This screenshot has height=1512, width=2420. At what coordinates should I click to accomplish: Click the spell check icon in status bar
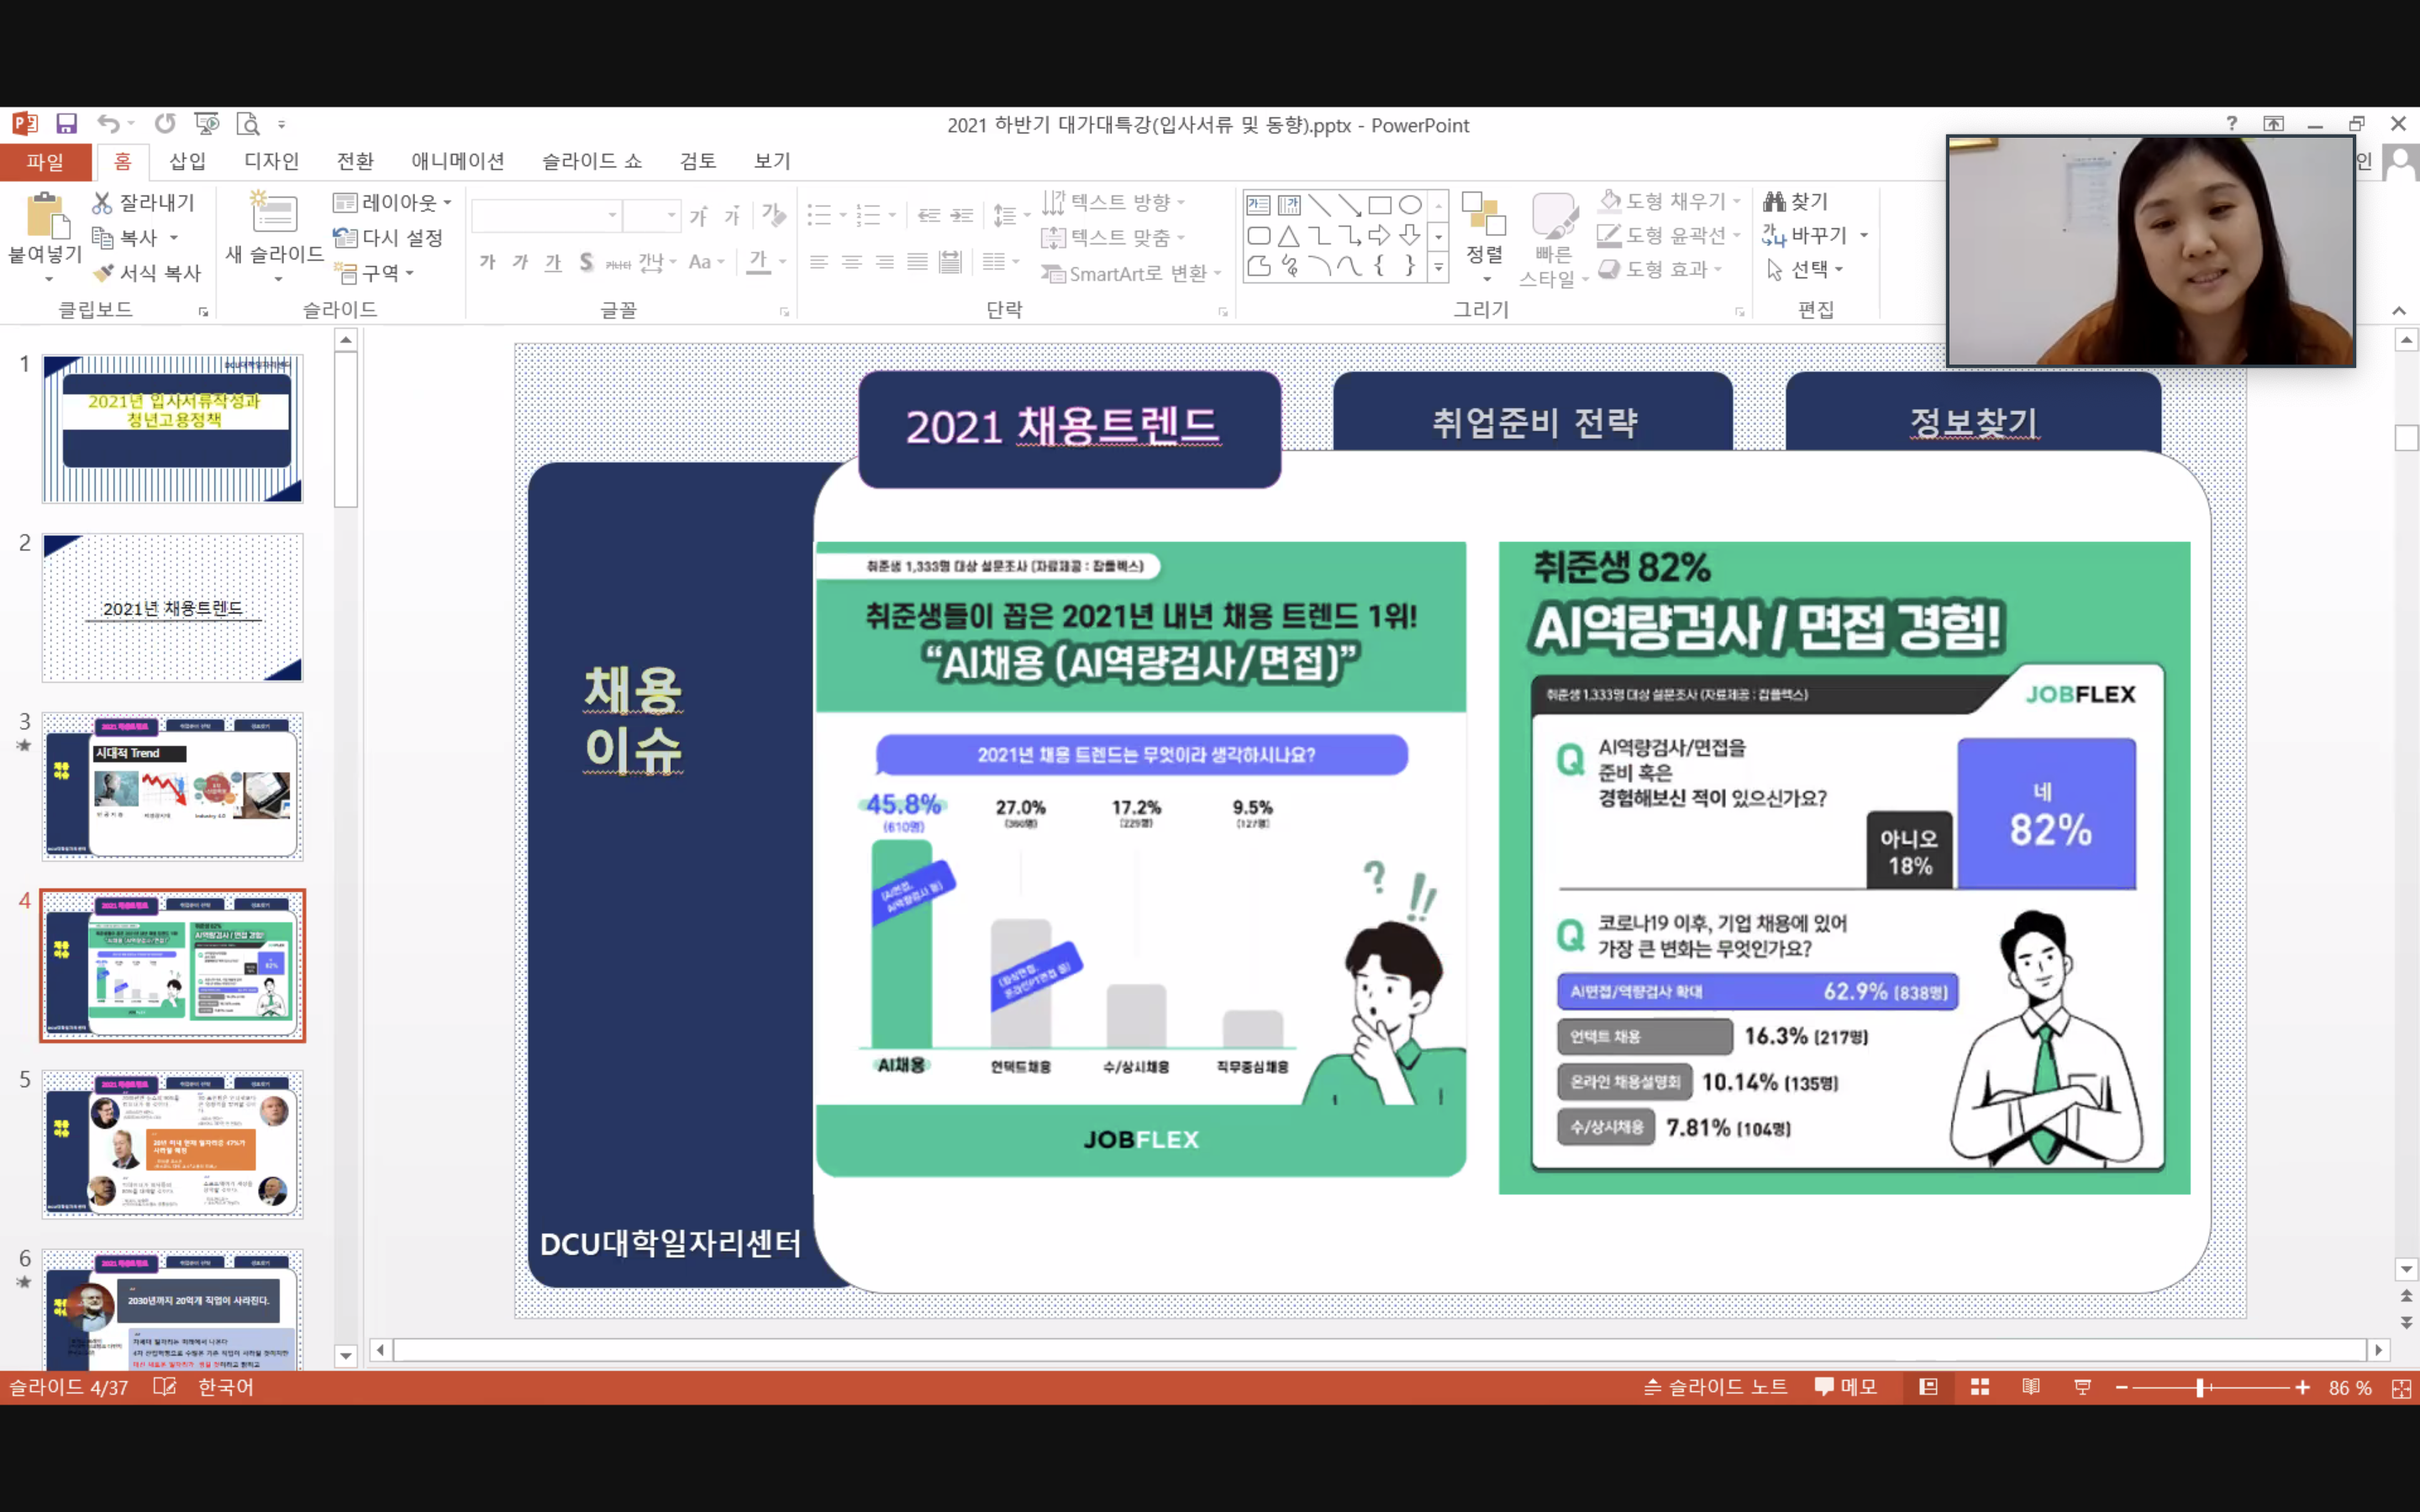coord(165,1387)
